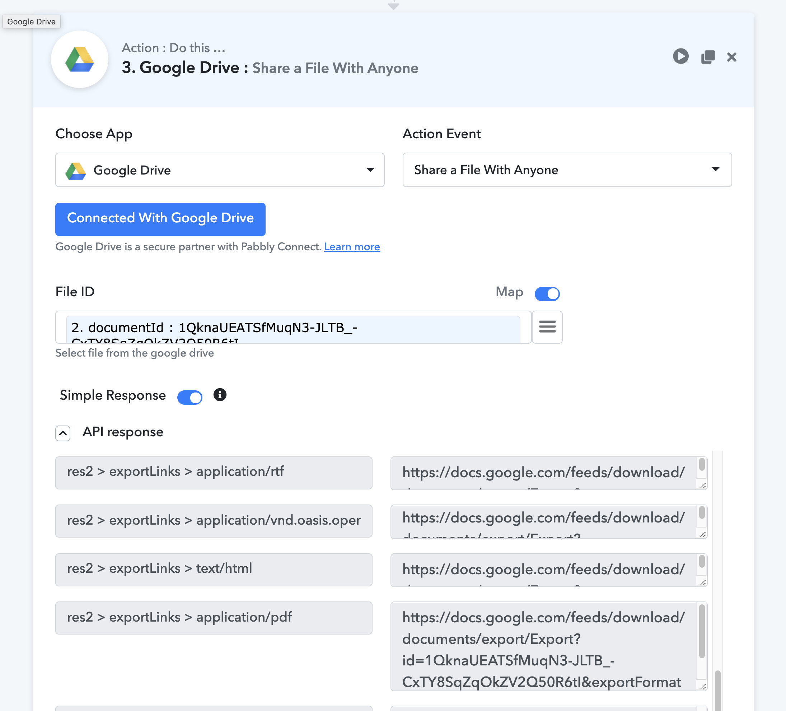This screenshot has width=786, height=711.
Task: Open the Action Event dropdown
Action: [x=567, y=169]
